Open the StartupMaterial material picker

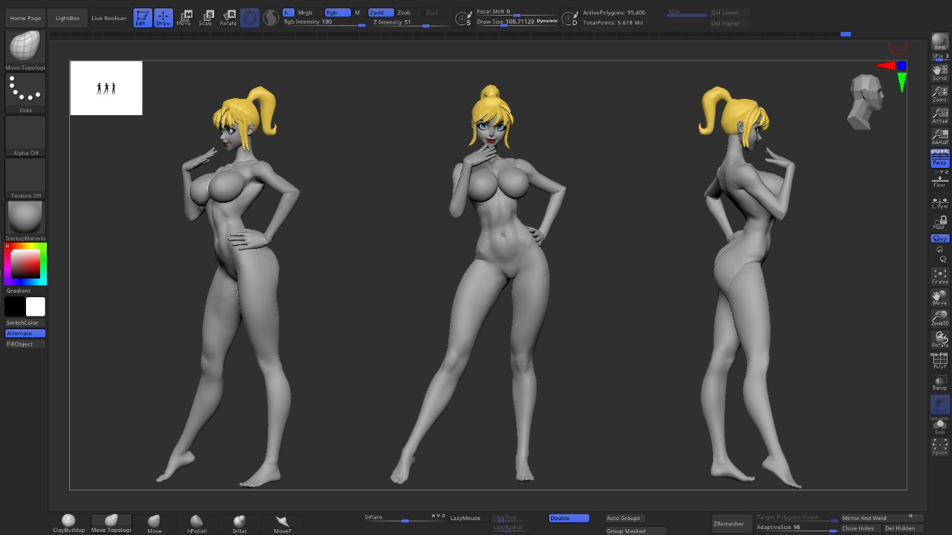[25, 219]
